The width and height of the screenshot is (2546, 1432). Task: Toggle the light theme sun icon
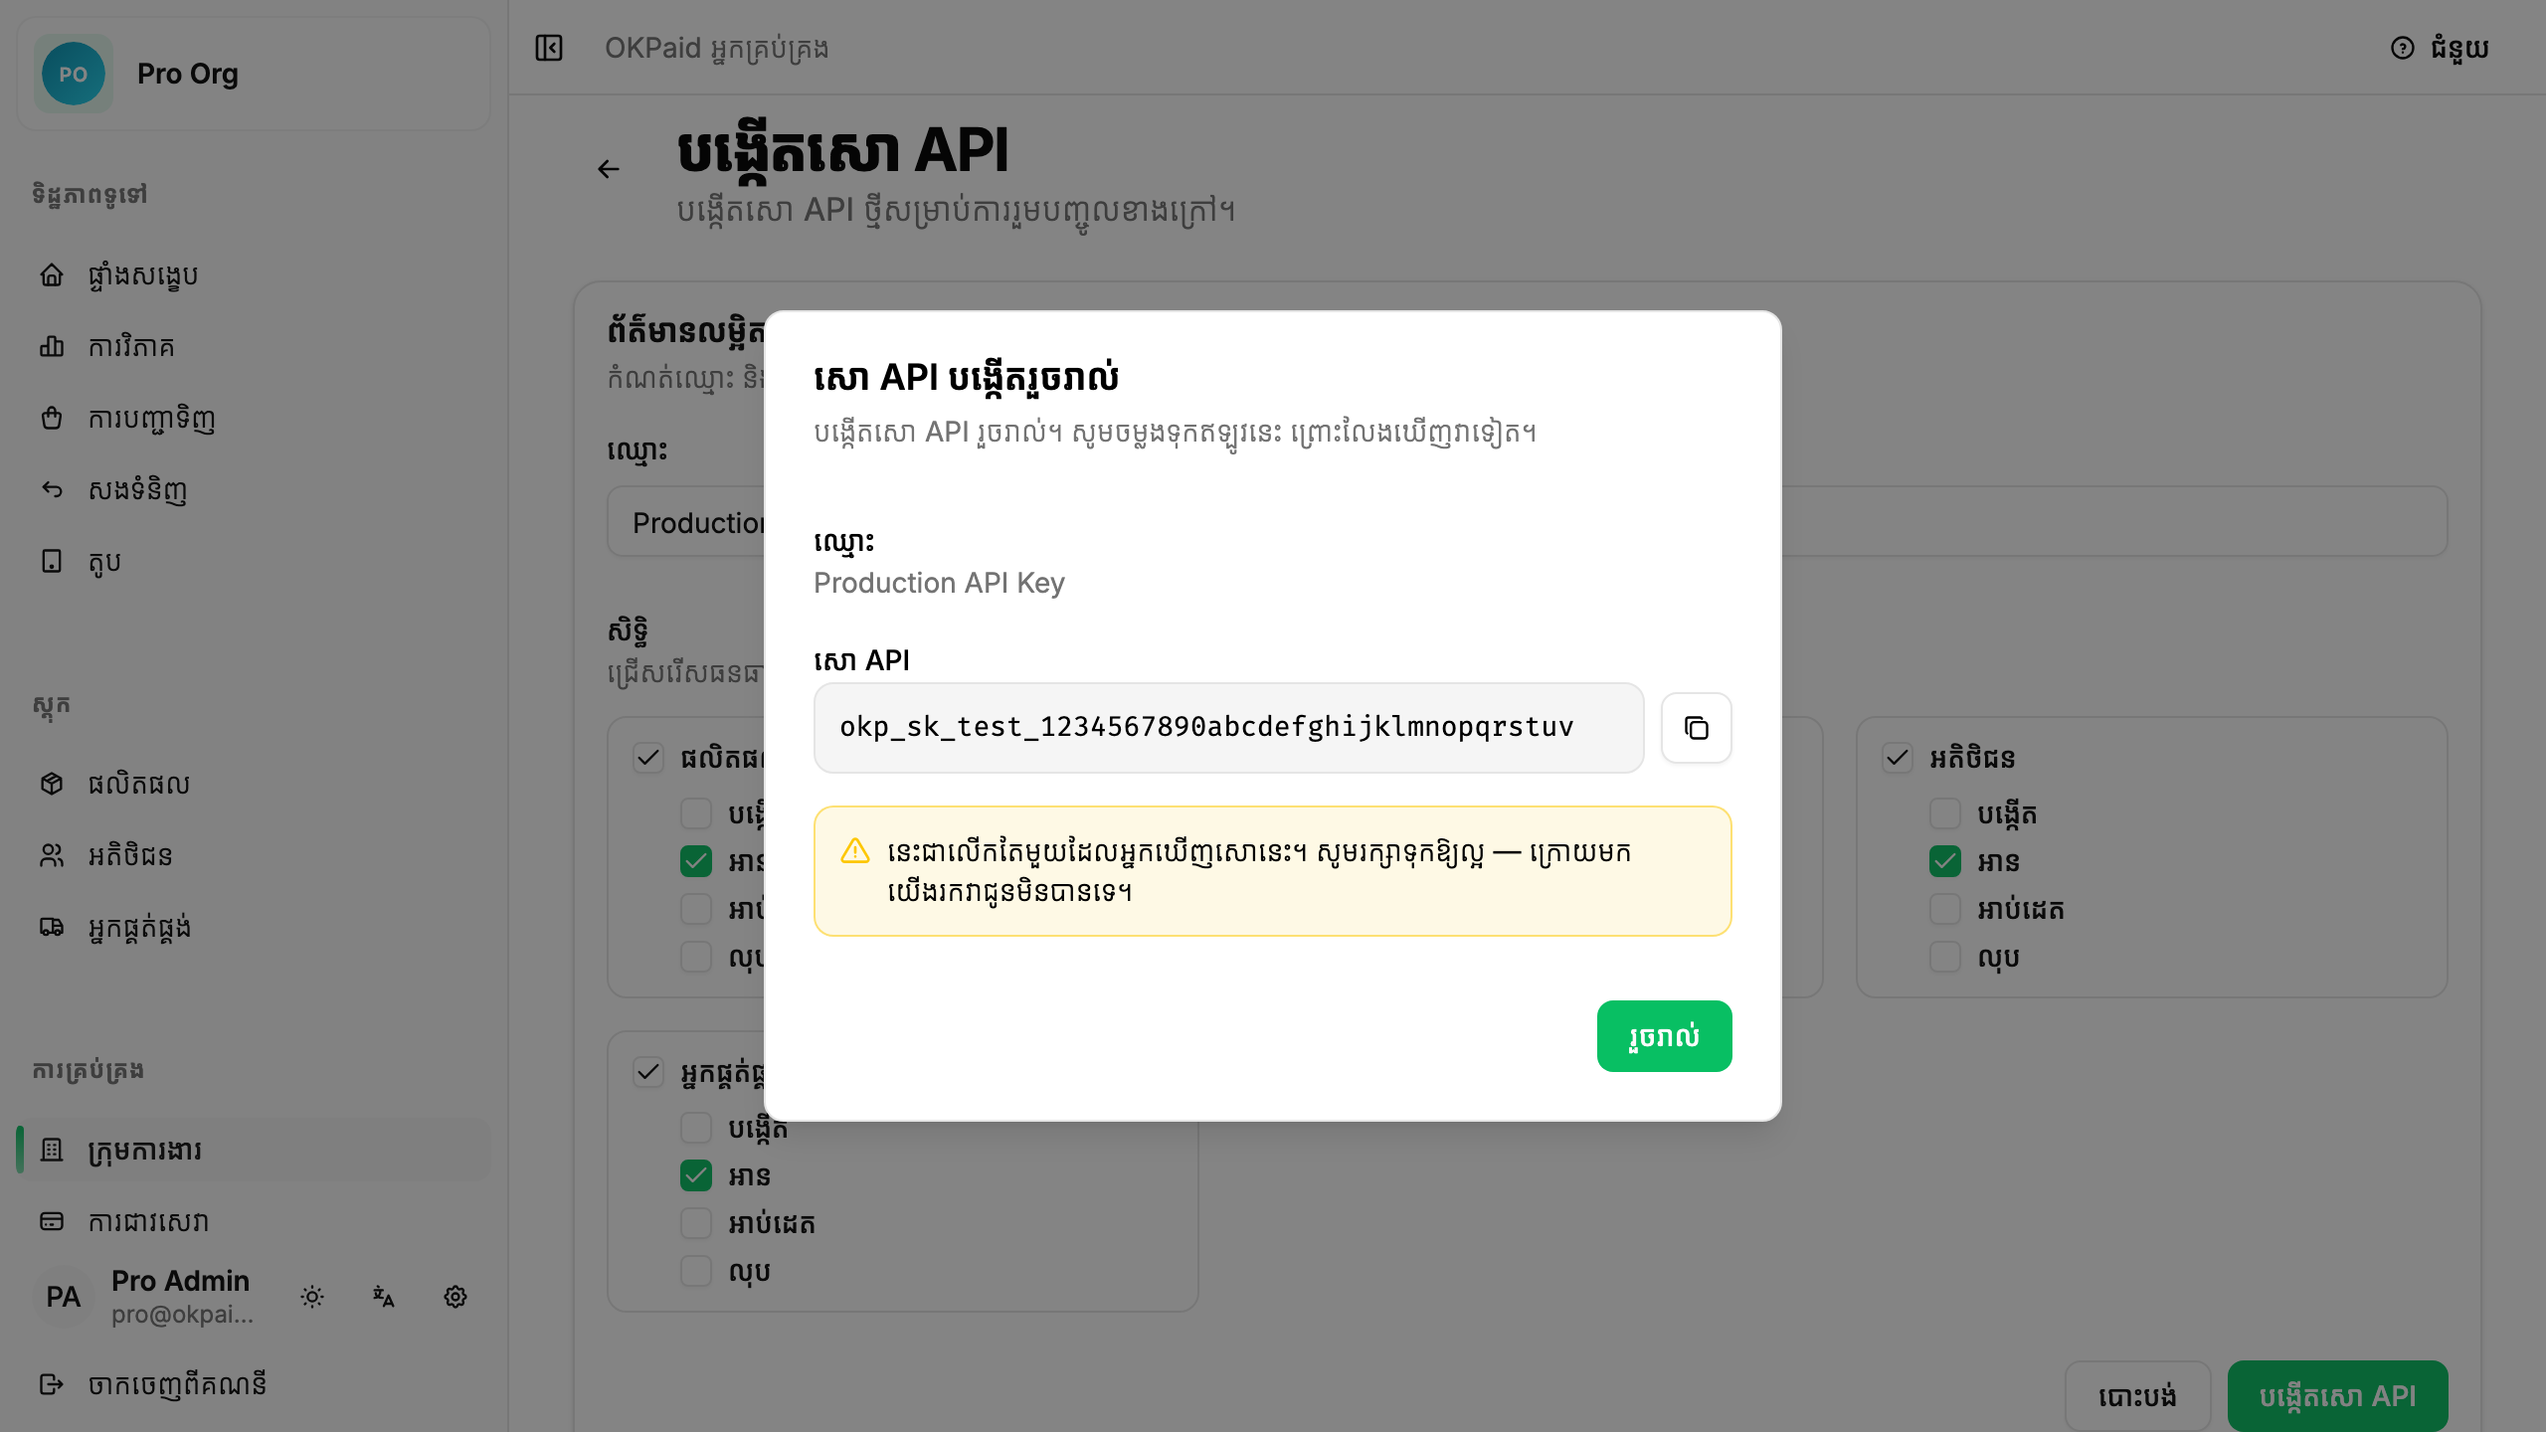[312, 1297]
